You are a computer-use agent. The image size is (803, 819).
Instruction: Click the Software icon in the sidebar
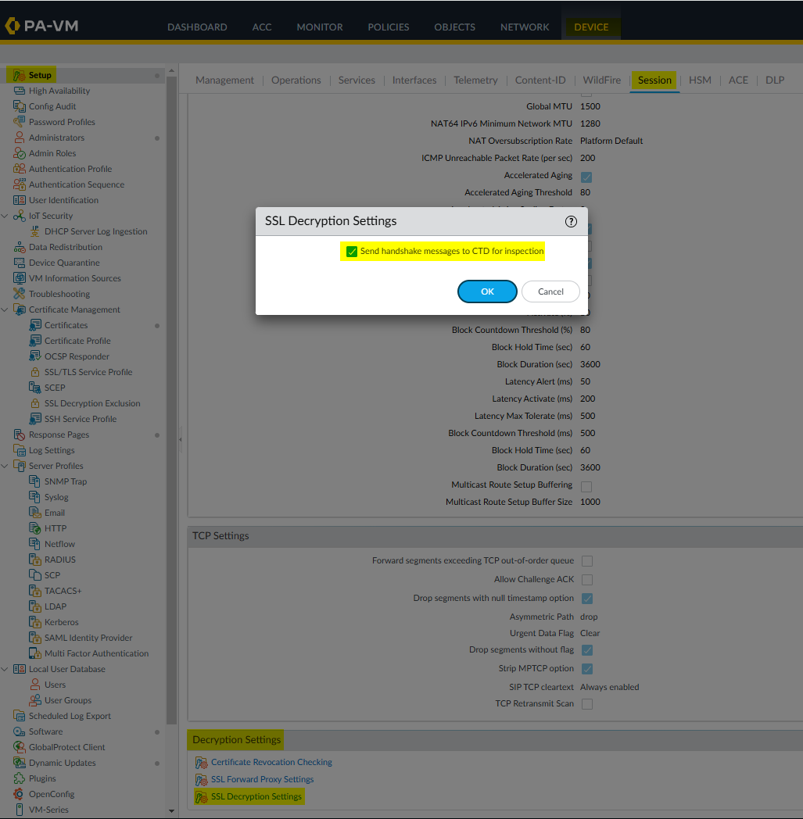(20, 731)
